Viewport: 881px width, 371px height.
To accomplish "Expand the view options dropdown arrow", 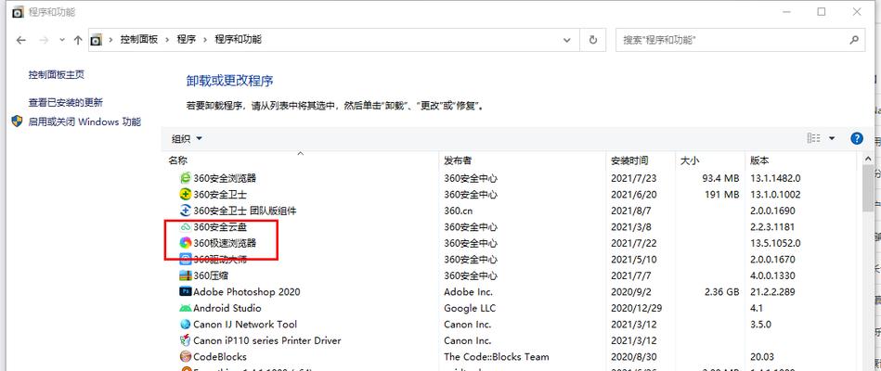I will (x=832, y=138).
